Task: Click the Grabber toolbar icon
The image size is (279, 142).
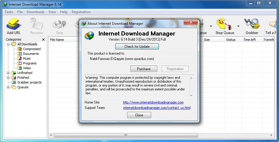Action: (x=252, y=24)
